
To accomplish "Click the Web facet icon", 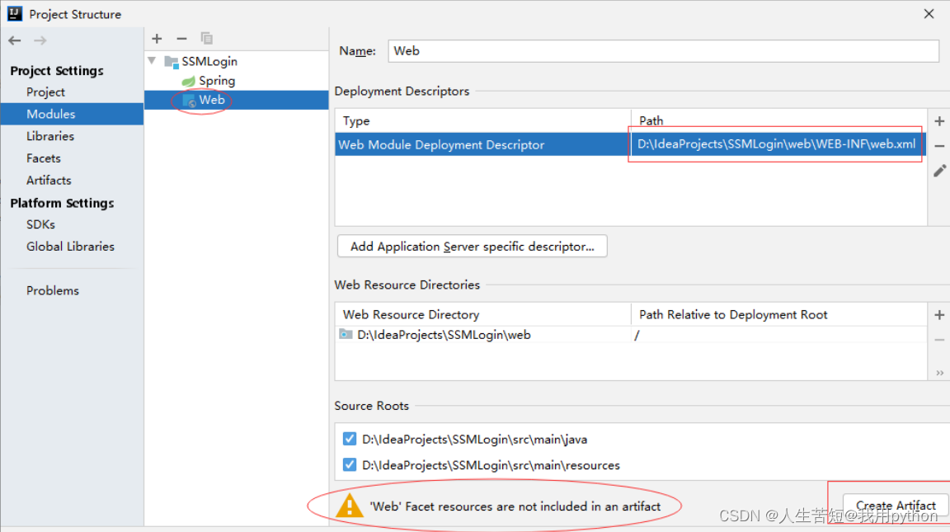I will [189, 101].
